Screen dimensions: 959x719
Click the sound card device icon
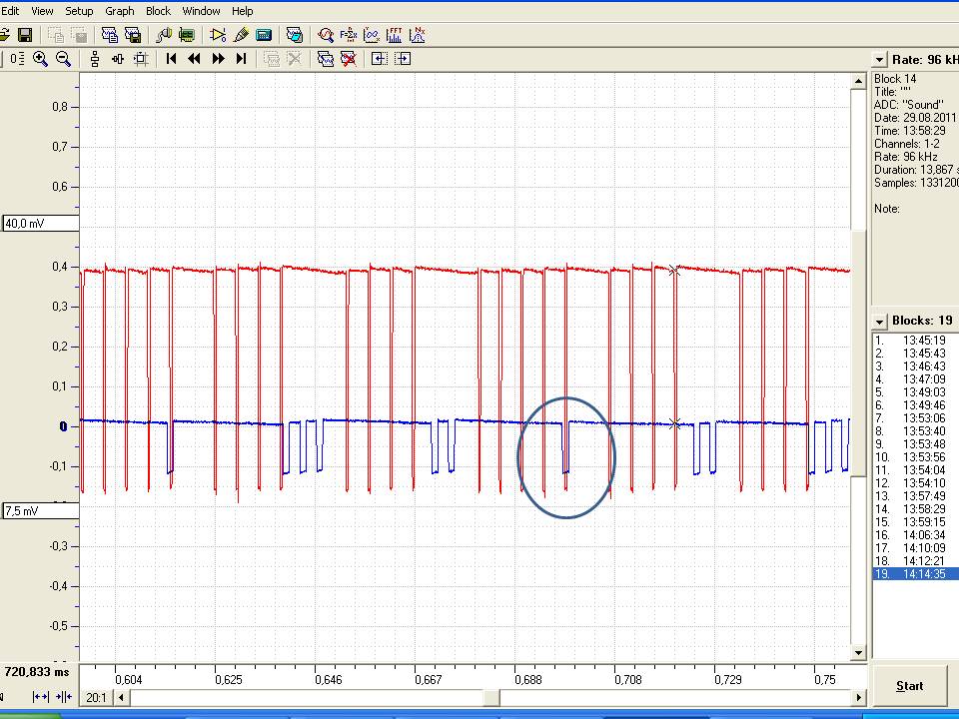coord(187,35)
